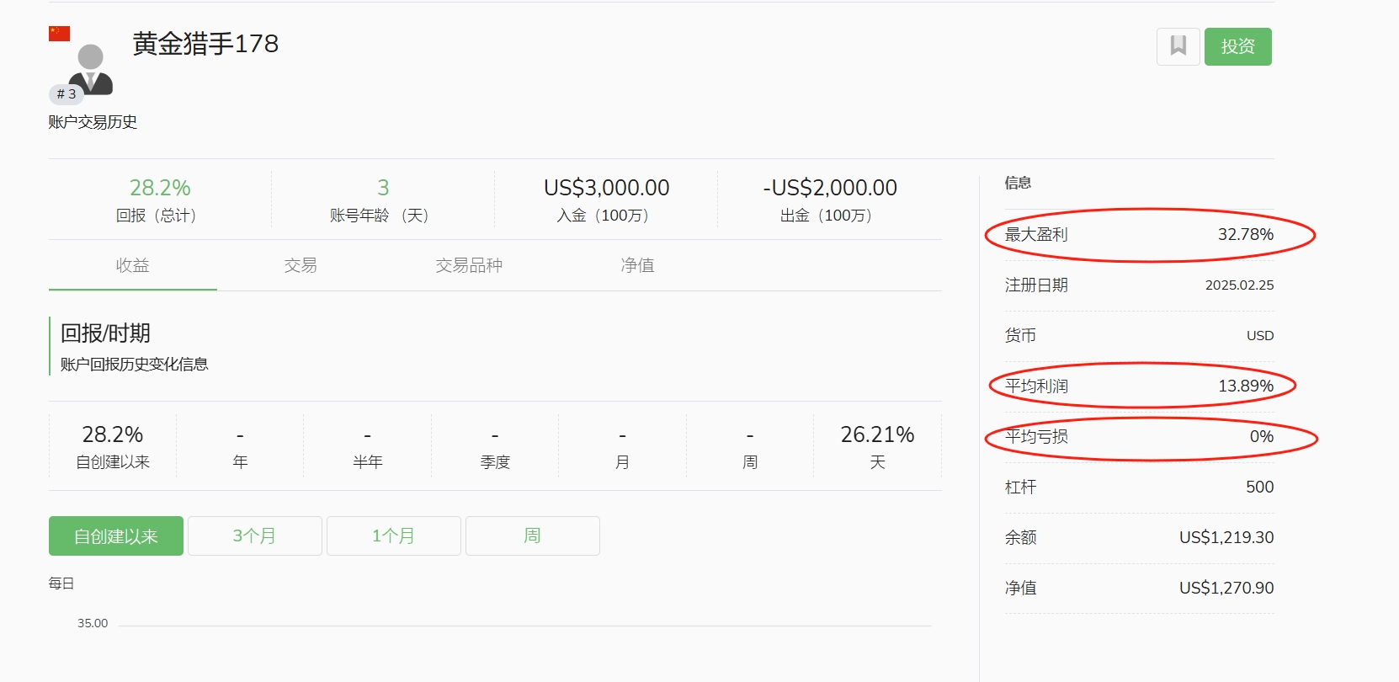Click the 28.2% 自创建以来 return cell
This screenshot has height=682, width=1399.
coord(113,446)
